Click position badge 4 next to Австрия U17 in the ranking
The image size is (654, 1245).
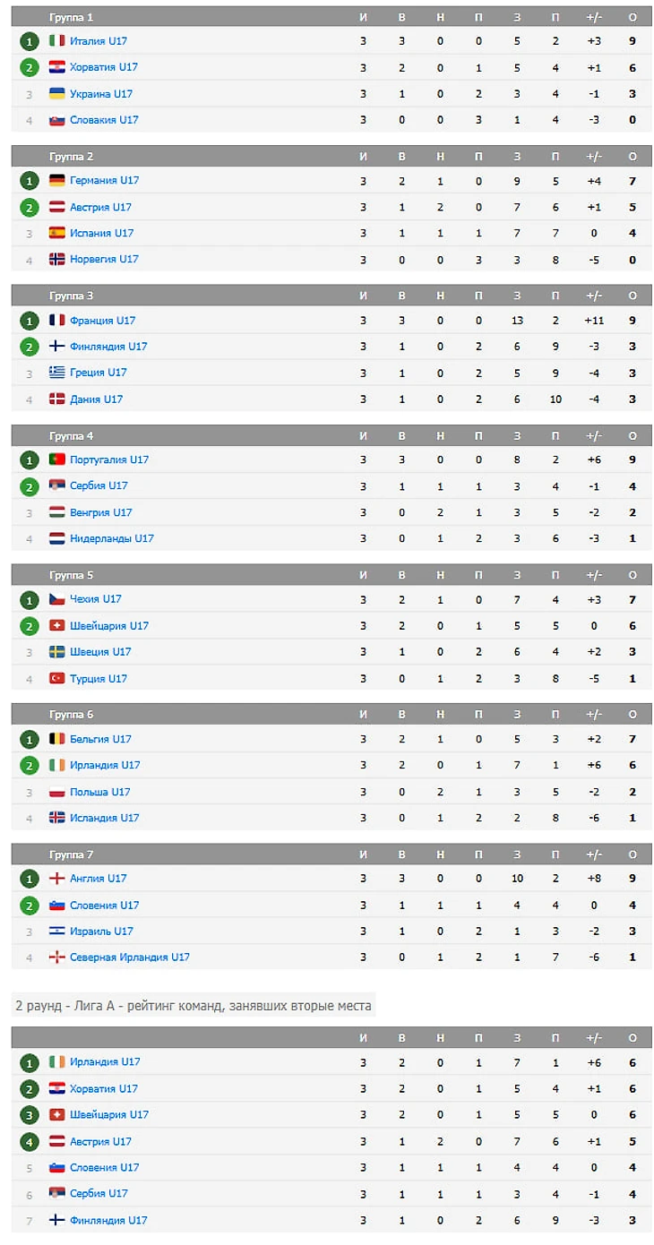click(30, 1141)
